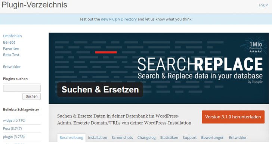Open the Changelog tab
The height and width of the screenshot is (144, 272).
146,138
